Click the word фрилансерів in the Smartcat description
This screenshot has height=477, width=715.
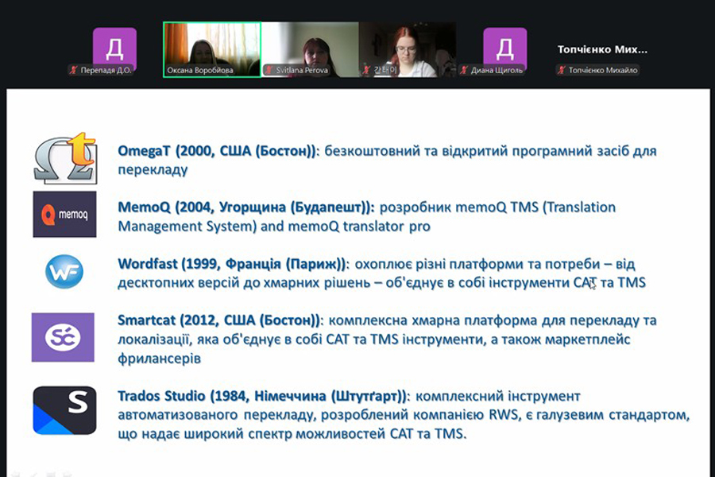click(159, 359)
